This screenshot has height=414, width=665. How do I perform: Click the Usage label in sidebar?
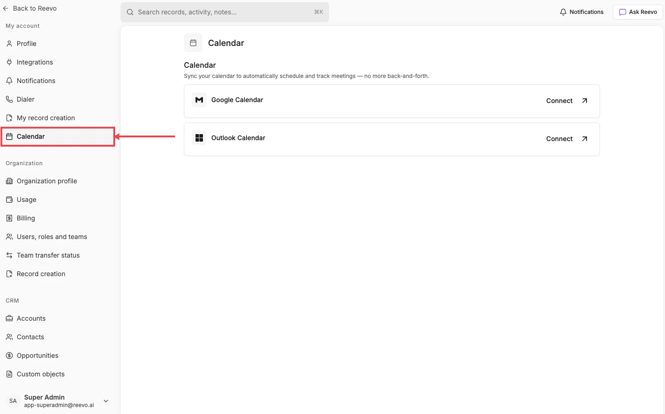coord(26,200)
